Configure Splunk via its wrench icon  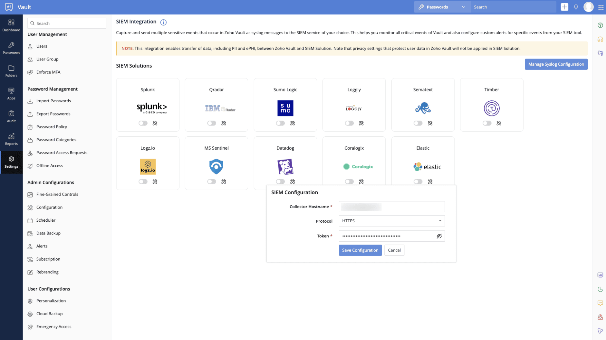pyautogui.click(x=155, y=123)
